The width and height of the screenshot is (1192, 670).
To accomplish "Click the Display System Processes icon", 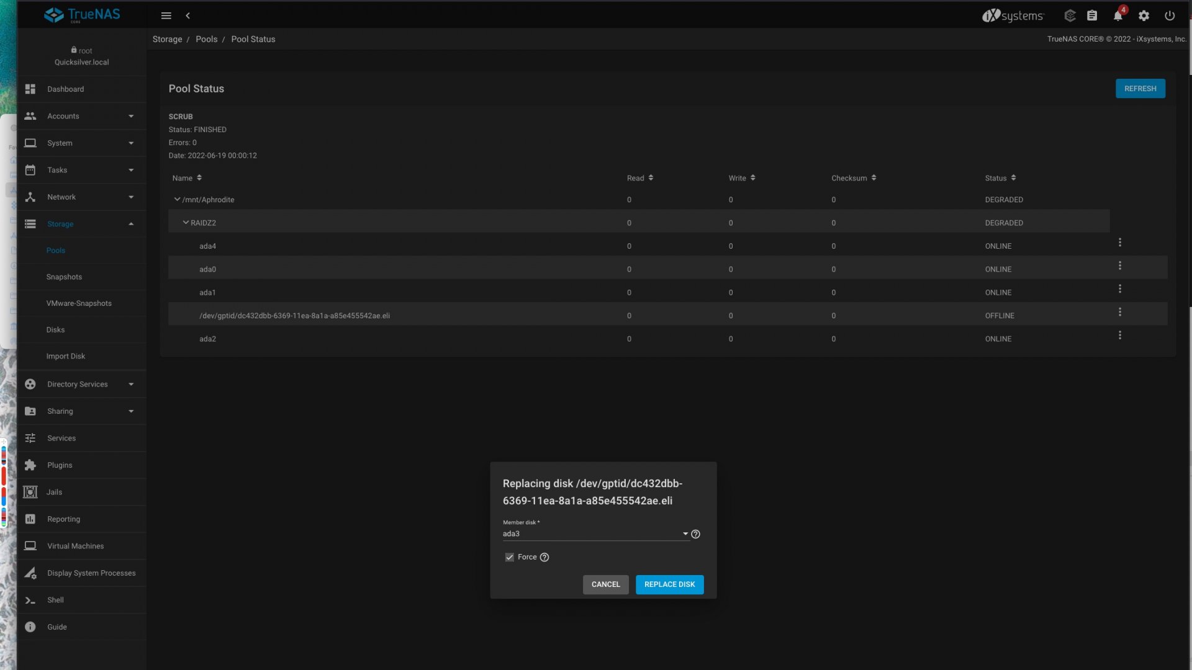I will (x=30, y=573).
